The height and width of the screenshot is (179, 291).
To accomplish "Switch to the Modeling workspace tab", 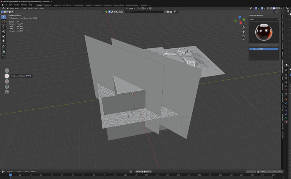I will (48, 5).
